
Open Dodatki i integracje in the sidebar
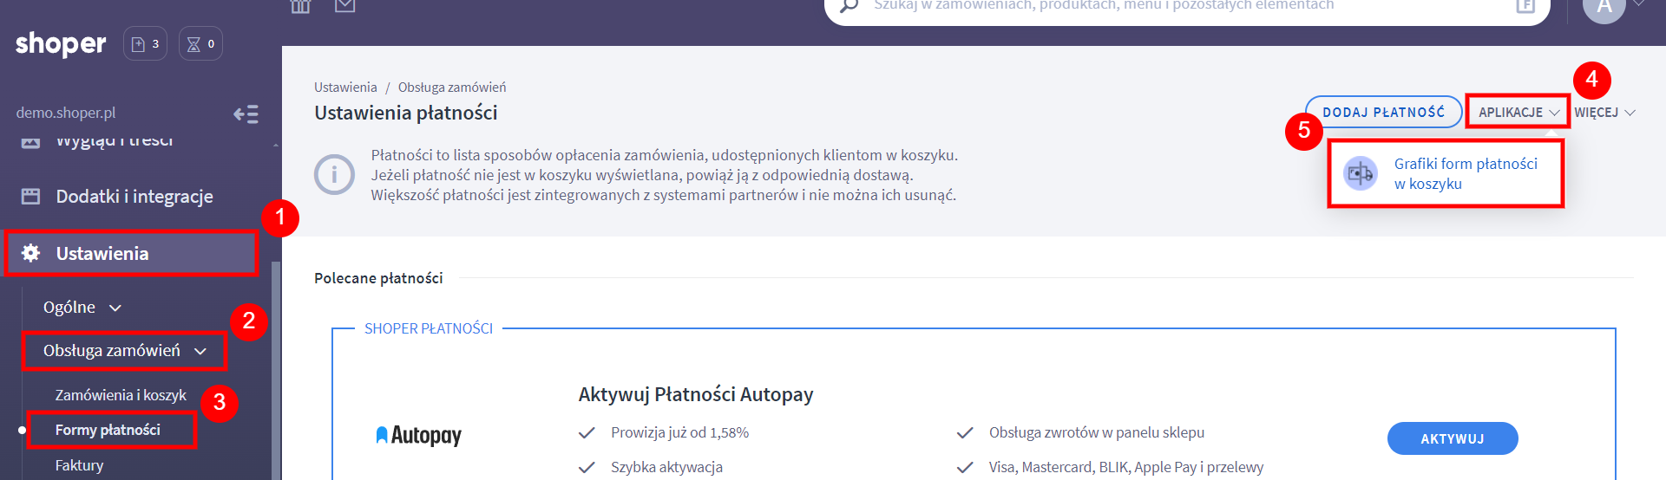click(x=134, y=197)
